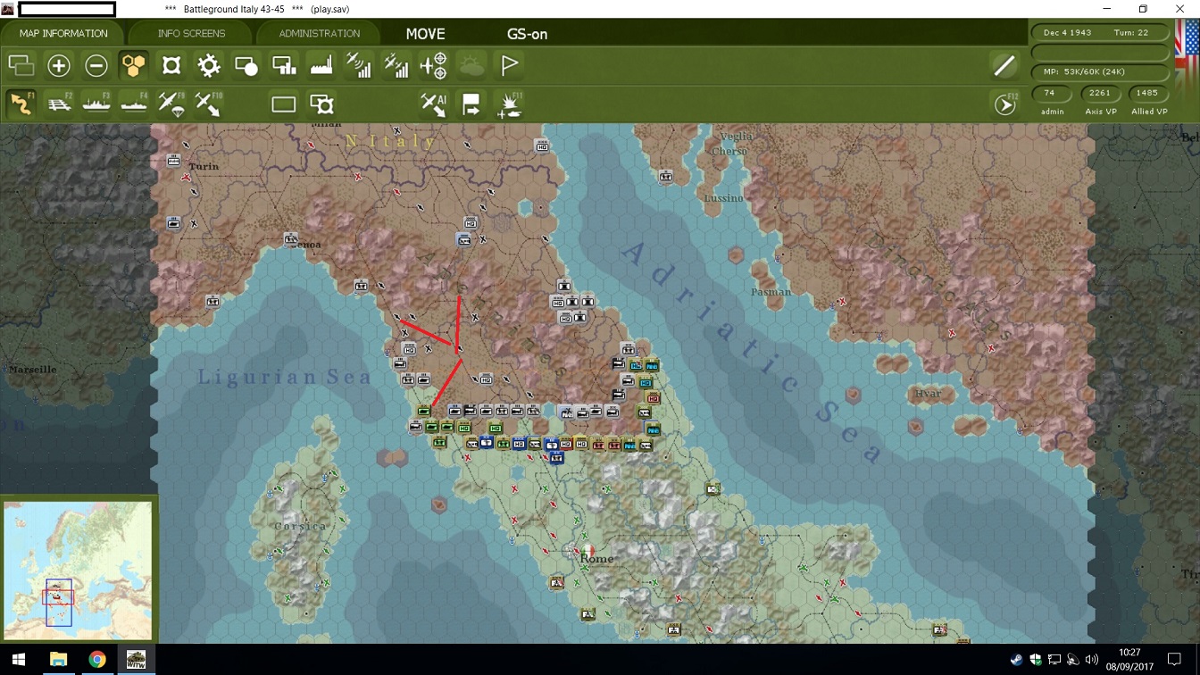1200x675 pixels.
Task: Click the GS-on status label
Action: (x=527, y=34)
